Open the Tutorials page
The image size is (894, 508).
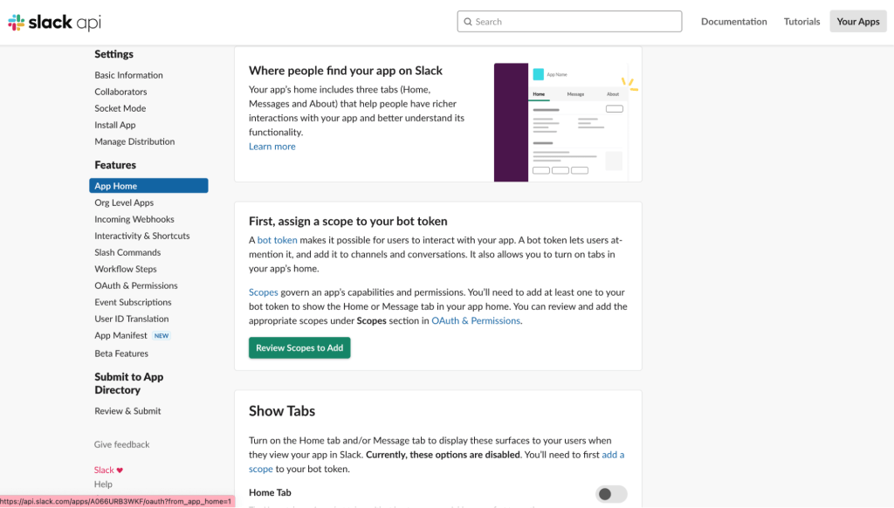801,22
